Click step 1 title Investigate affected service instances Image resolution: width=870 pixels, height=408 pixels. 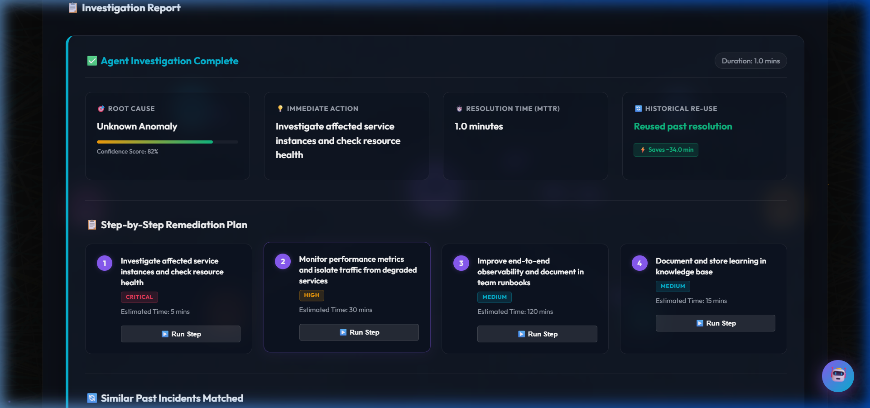click(172, 272)
